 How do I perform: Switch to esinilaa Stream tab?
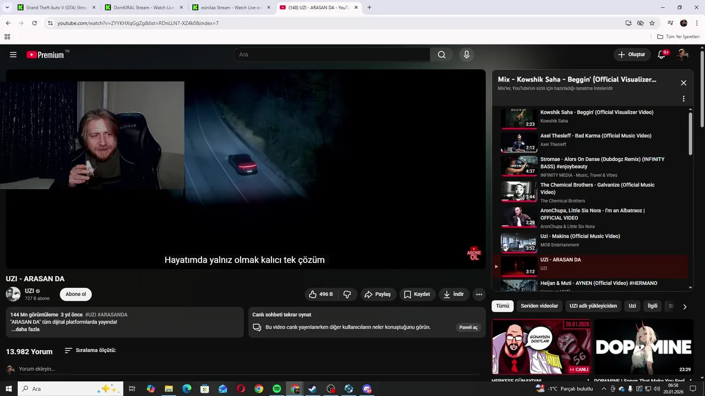(231, 8)
